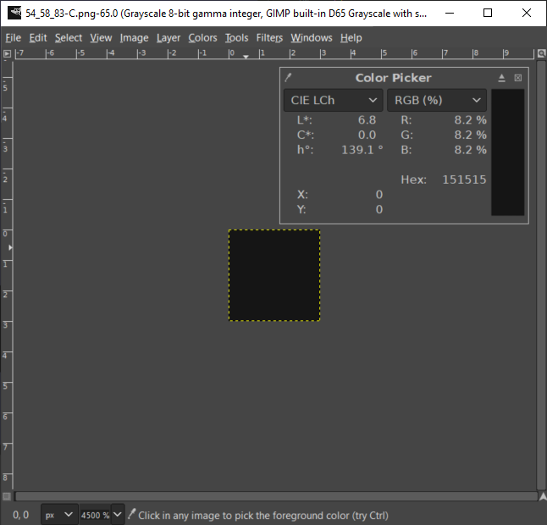Screen dimensions: 547x525
Task: Open the px units dropdown in status bar
Action: pos(59,515)
